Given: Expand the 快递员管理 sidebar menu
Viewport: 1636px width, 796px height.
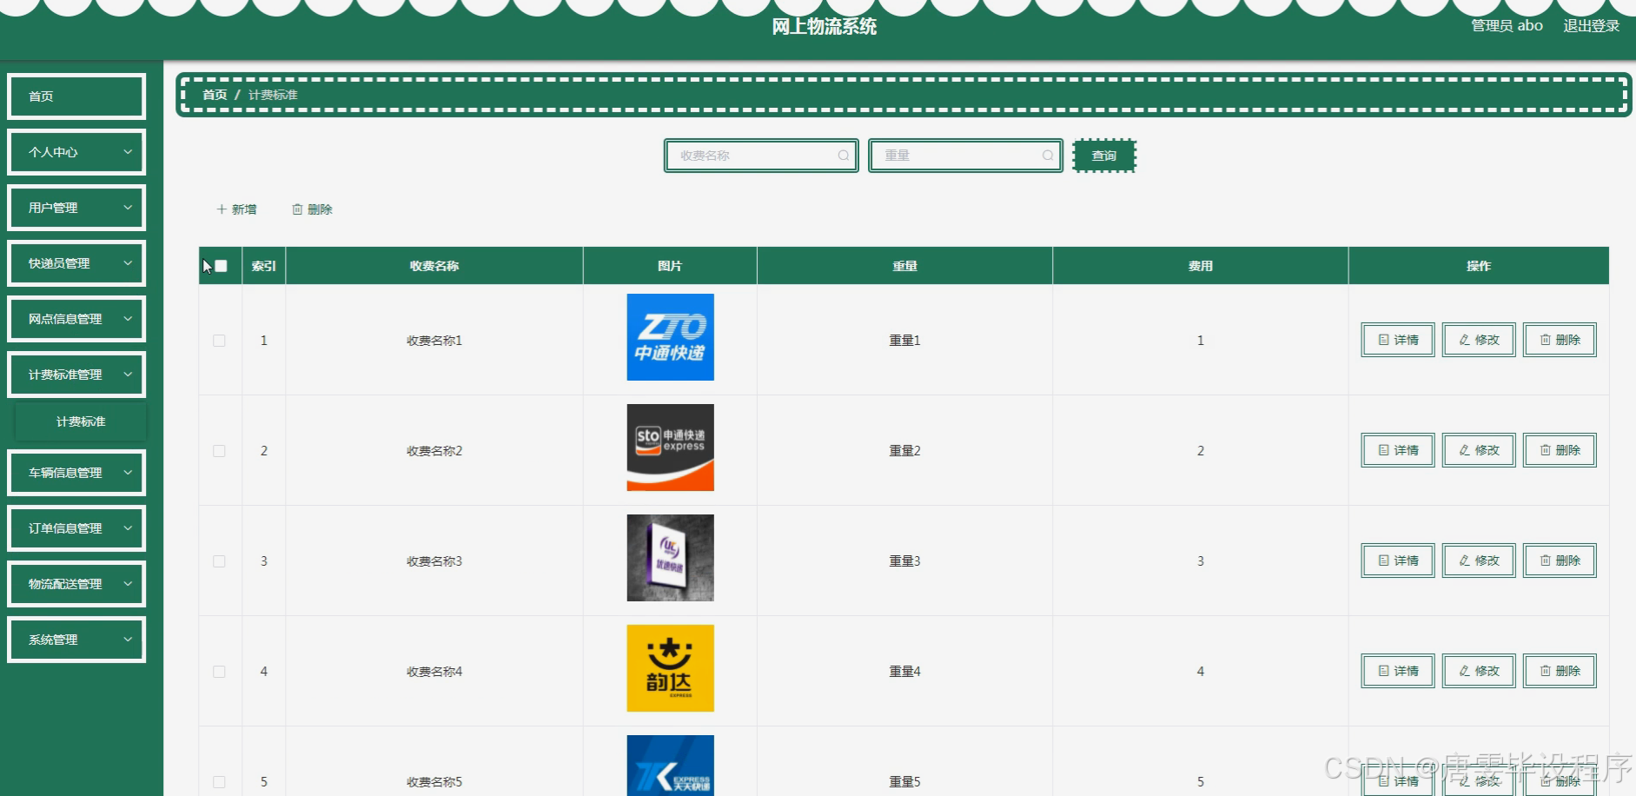Looking at the screenshot, I should [x=76, y=263].
